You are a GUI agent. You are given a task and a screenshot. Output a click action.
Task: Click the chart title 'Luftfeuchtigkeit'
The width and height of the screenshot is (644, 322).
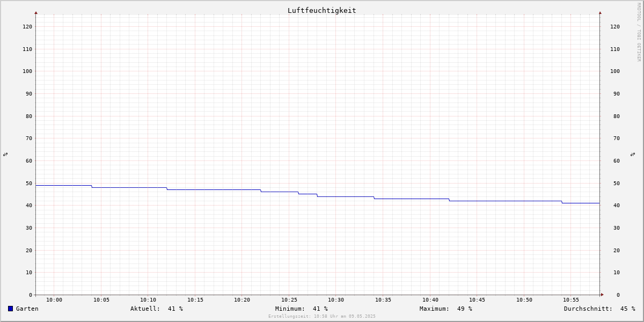pyautogui.click(x=322, y=11)
